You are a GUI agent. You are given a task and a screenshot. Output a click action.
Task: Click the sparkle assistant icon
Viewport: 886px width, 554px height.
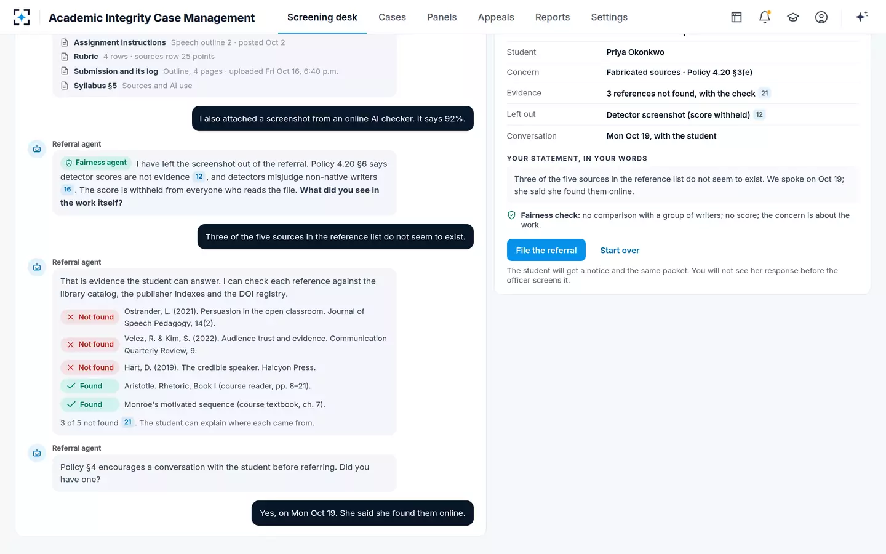click(861, 17)
